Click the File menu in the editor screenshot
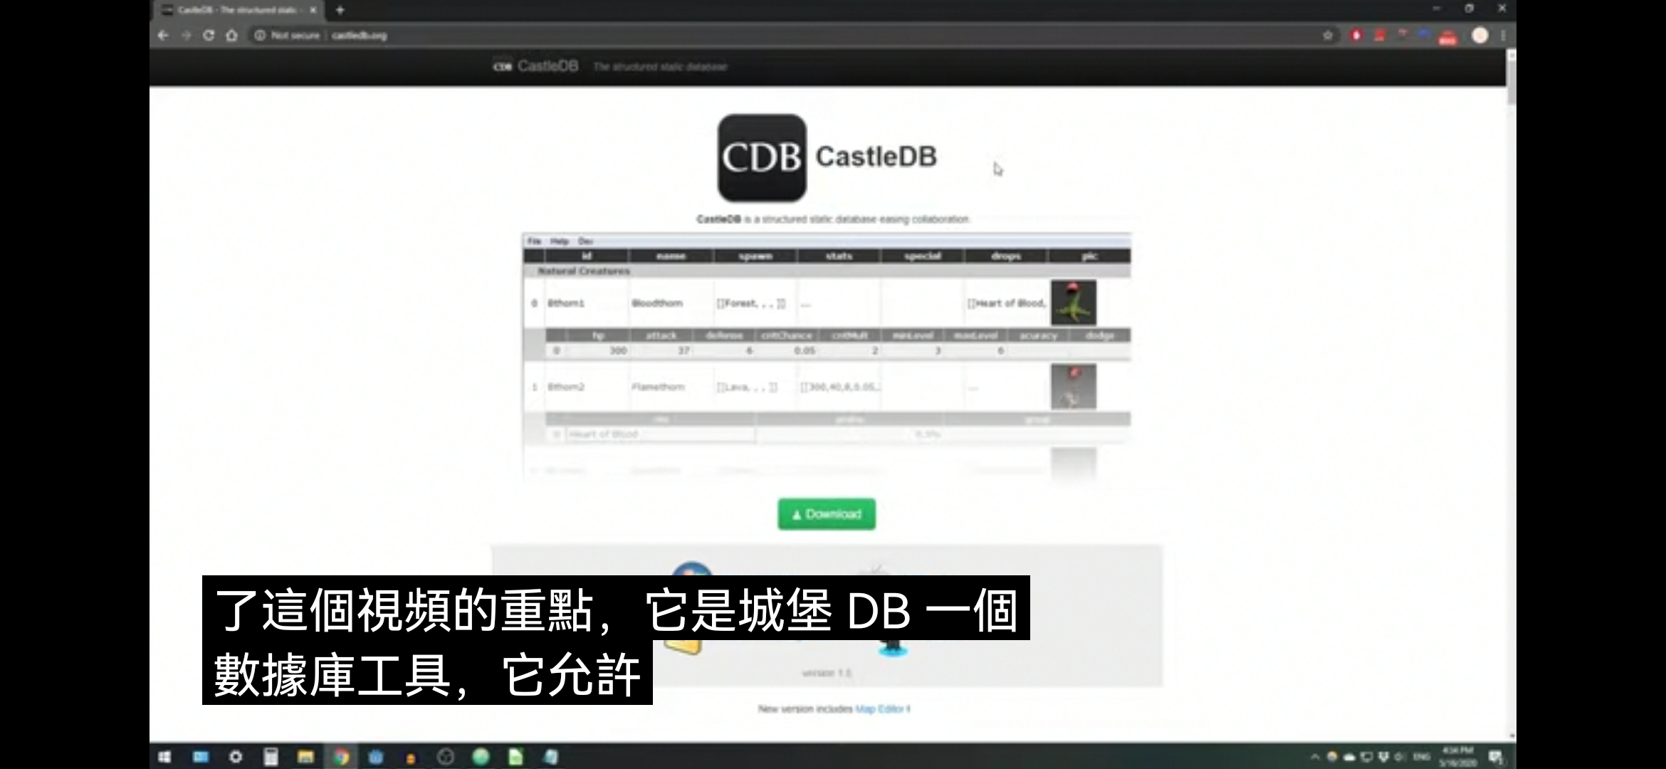Screen dimensions: 1666x769 (534, 241)
